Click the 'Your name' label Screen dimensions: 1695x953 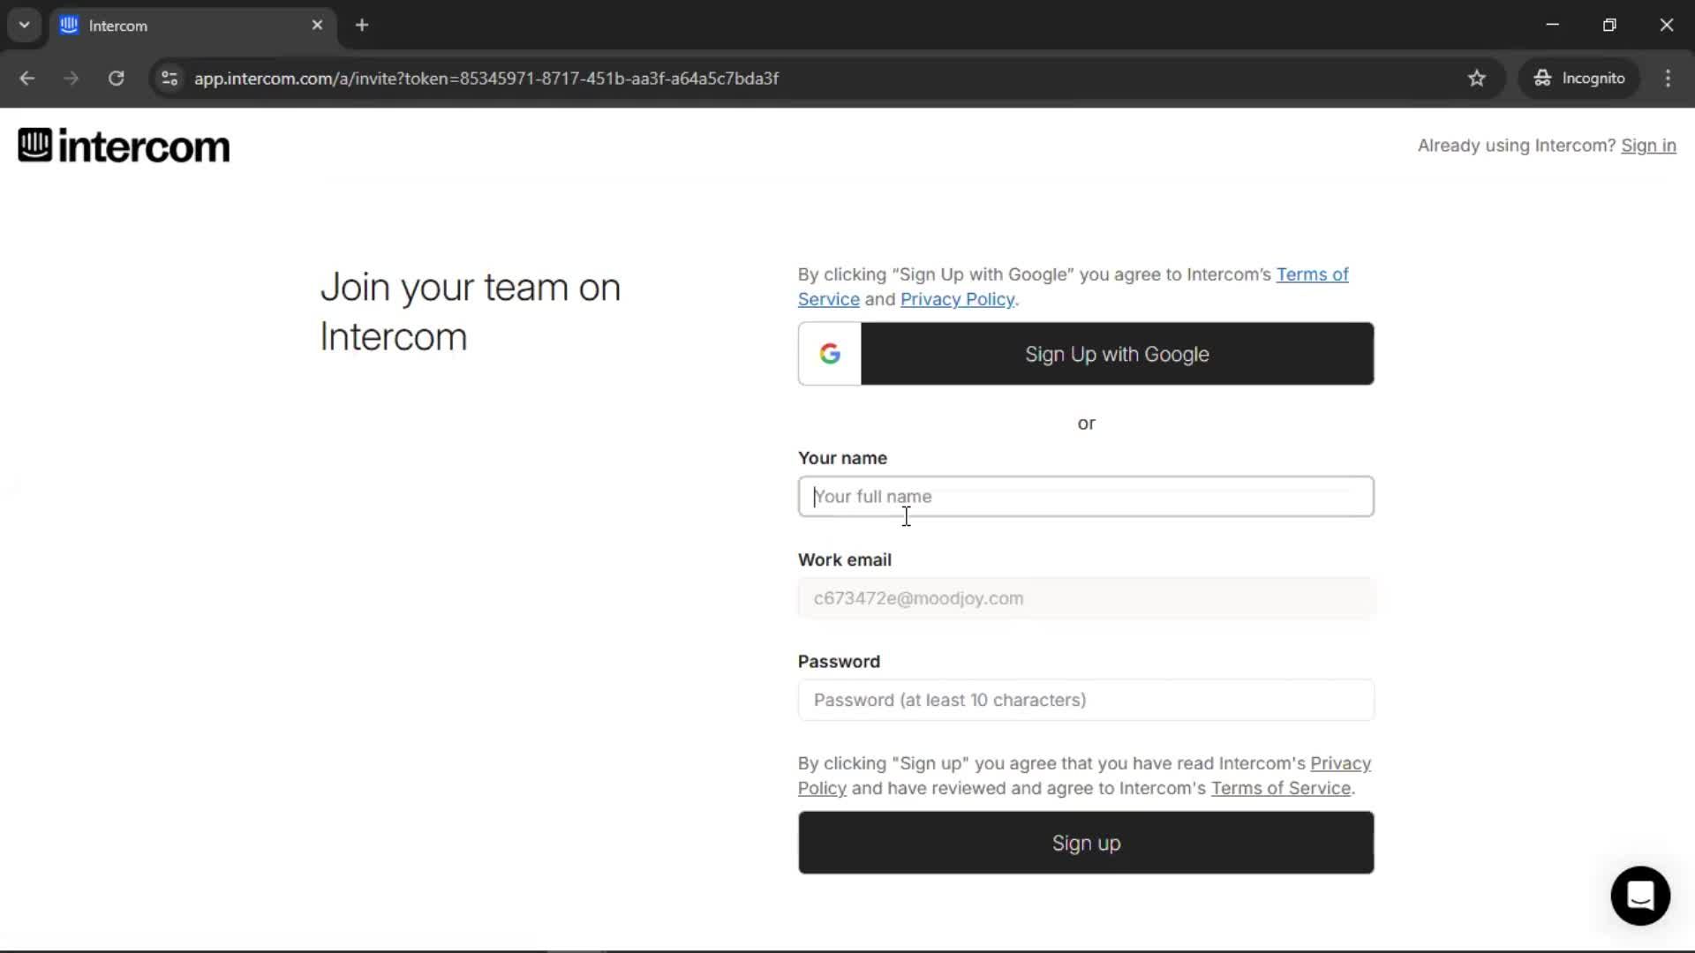[842, 458]
